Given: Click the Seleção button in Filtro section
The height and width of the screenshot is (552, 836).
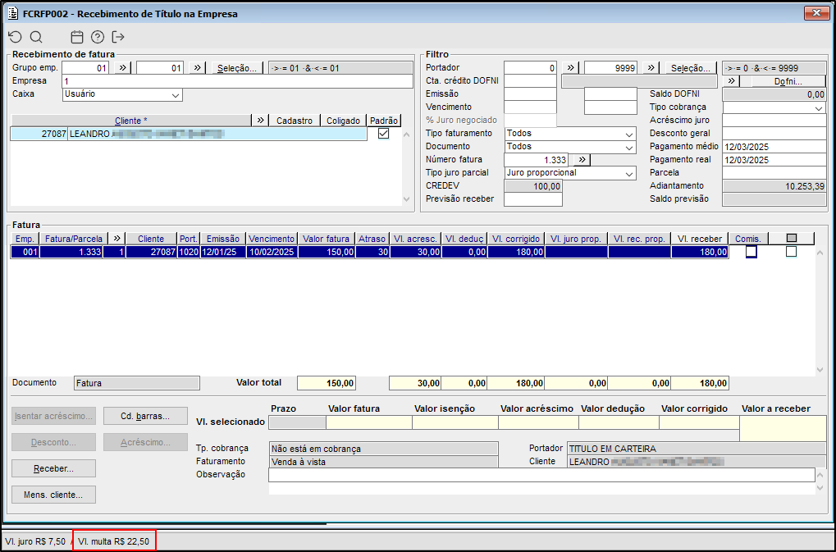Looking at the screenshot, I should point(691,68).
